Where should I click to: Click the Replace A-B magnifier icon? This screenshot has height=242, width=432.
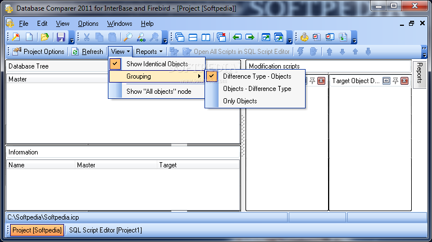(x=141, y=37)
